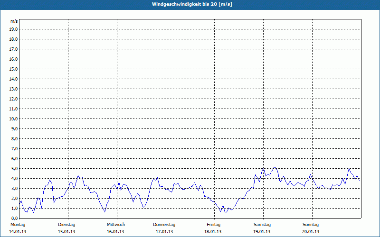Select the 2,0 axis label
Viewport: 380px width, 237px height.
point(14,198)
